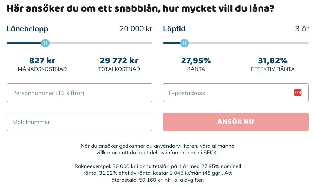Click the Lånebelopp label

pyautogui.click(x=27, y=29)
